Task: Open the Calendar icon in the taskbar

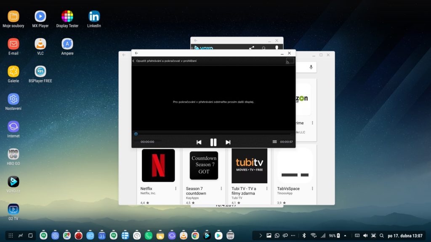Action: 102,235
